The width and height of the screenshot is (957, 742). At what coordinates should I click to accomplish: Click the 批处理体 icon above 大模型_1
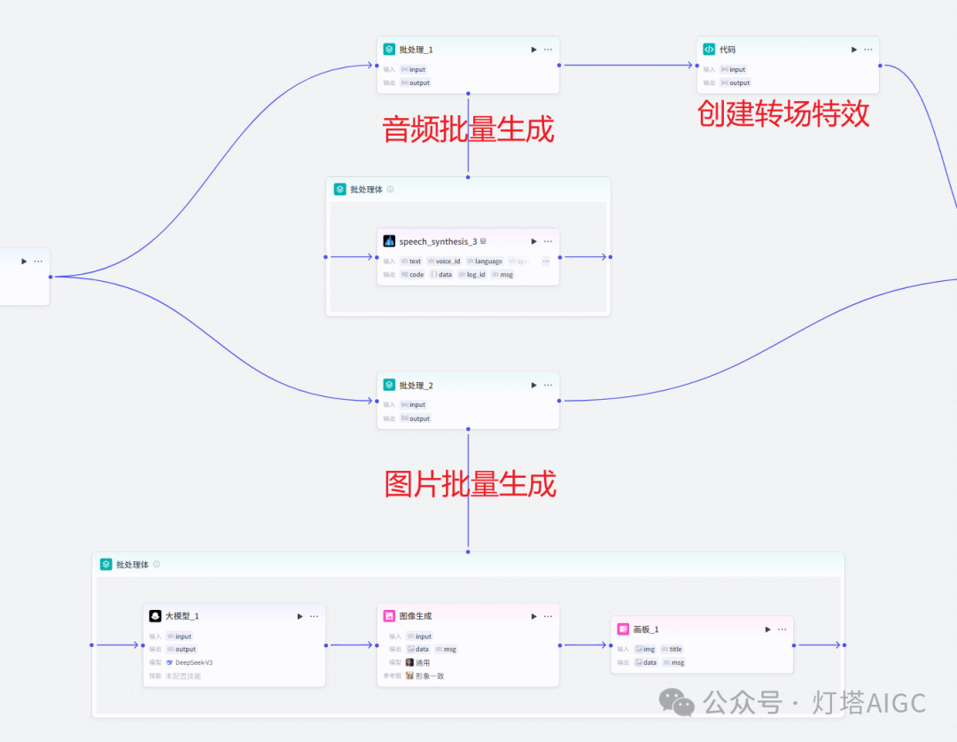106,565
